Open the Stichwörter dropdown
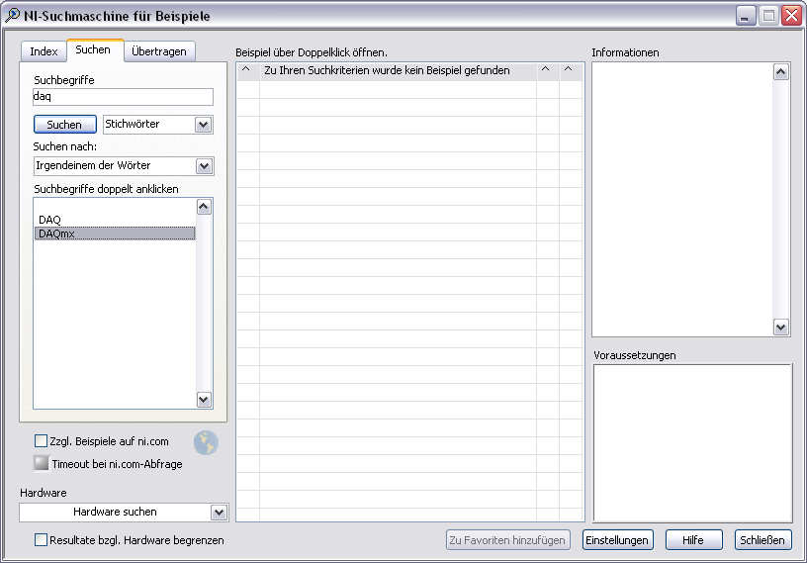Viewport: 807px width, 563px height. tap(204, 124)
